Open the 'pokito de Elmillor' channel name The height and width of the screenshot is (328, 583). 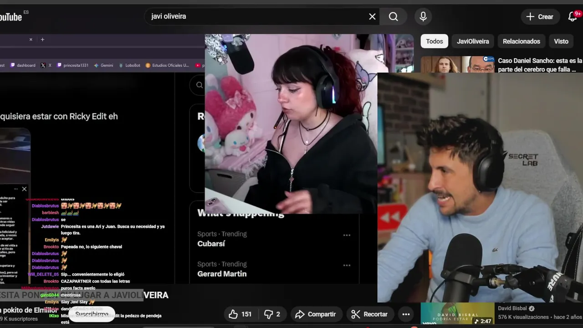29,310
